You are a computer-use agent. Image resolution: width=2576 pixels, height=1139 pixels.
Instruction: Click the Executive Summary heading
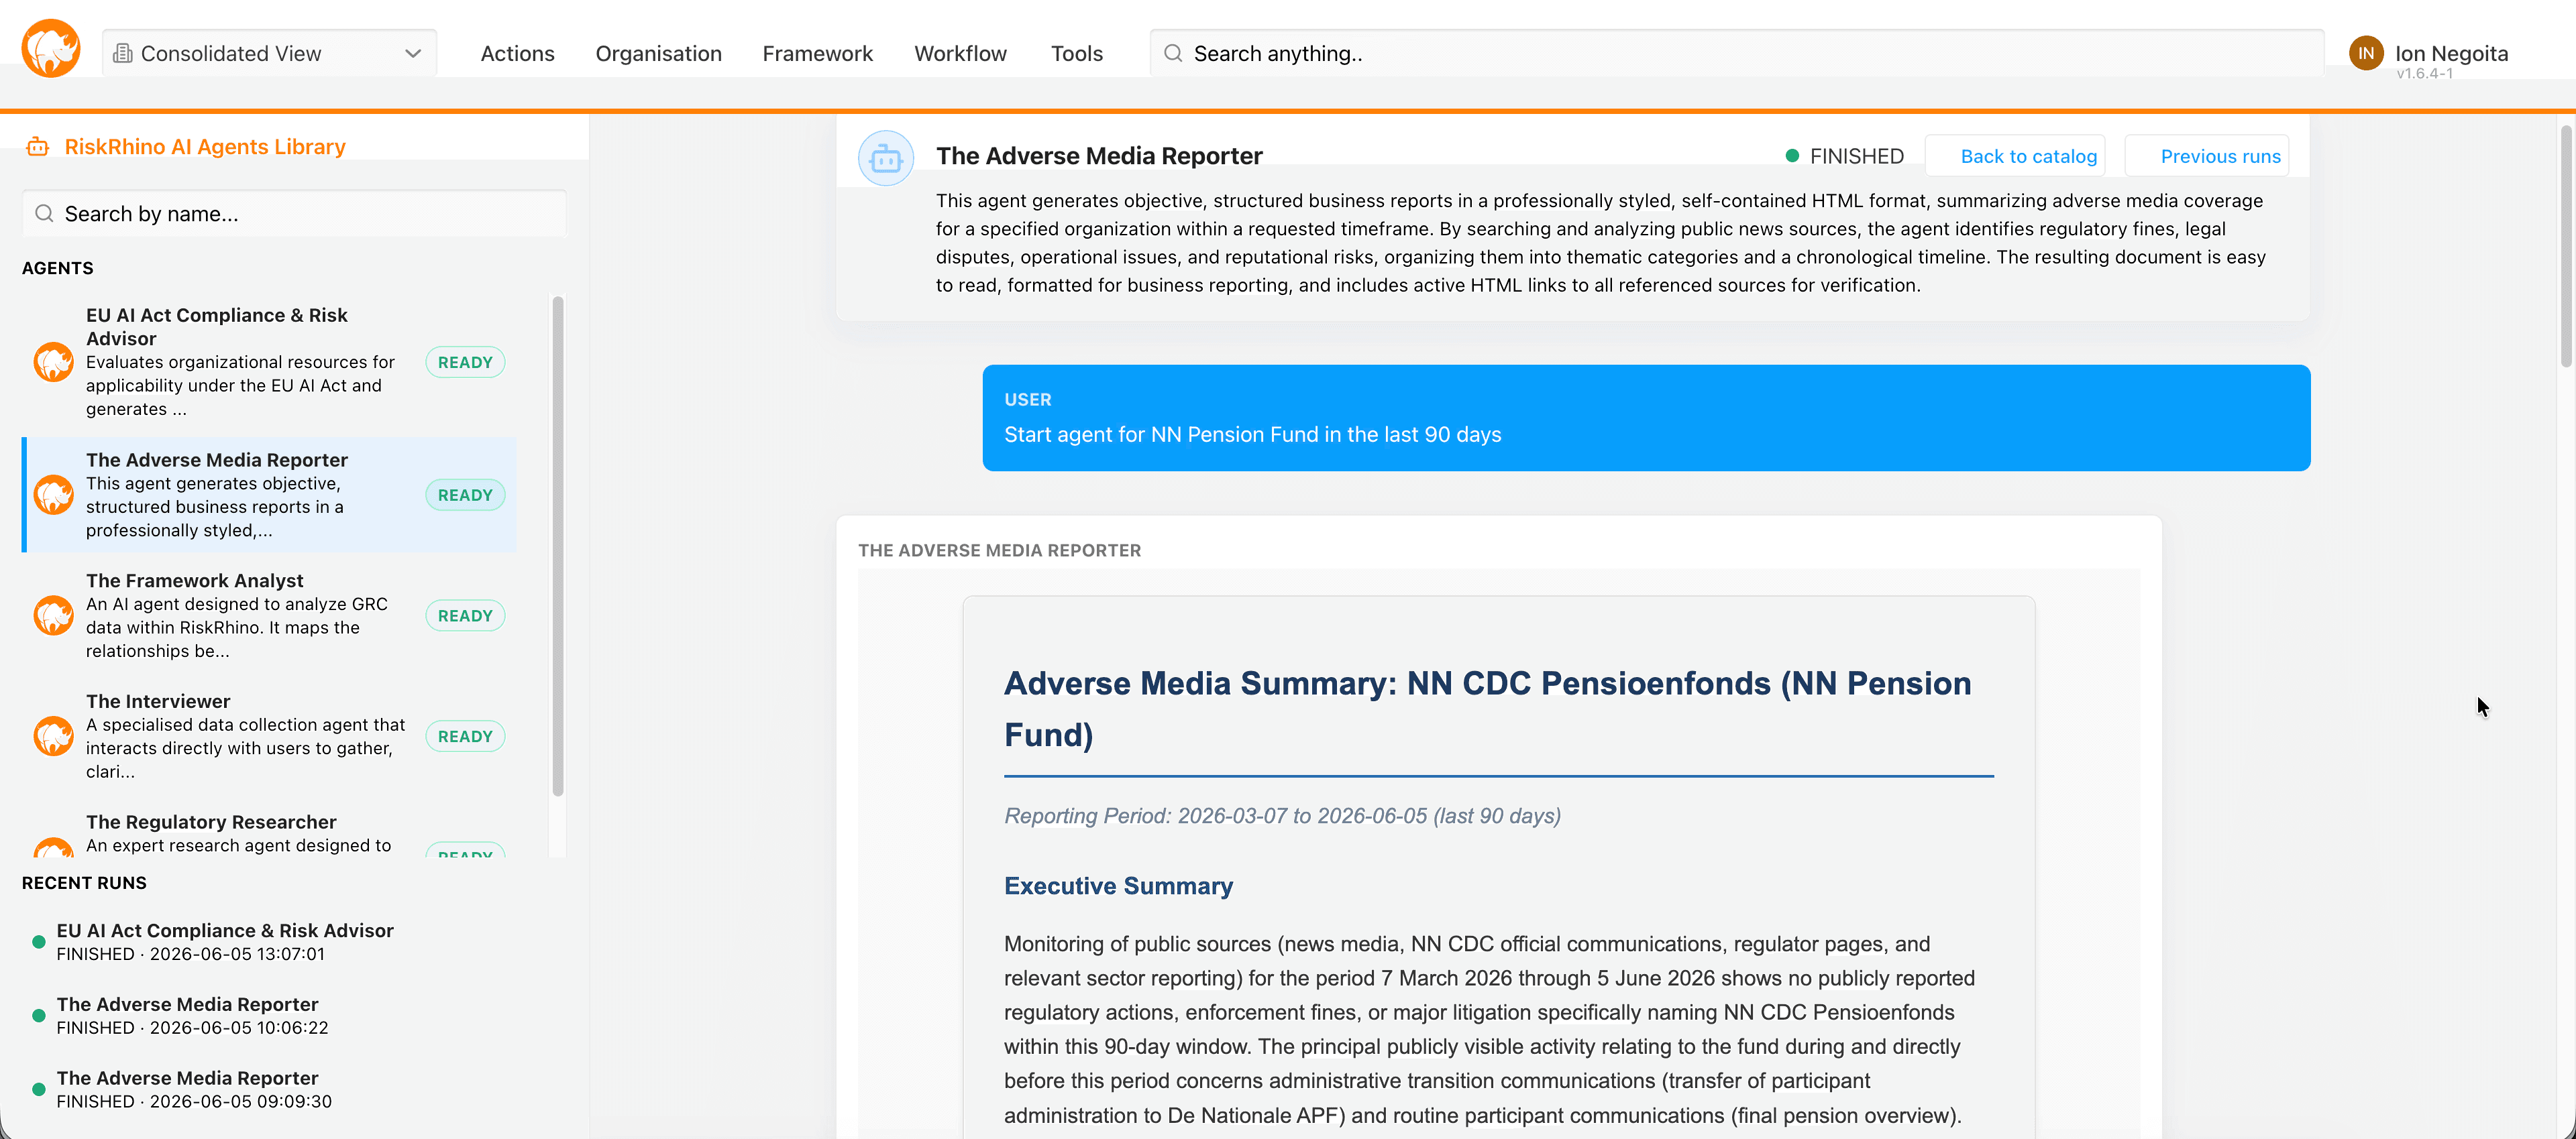coord(1118,885)
